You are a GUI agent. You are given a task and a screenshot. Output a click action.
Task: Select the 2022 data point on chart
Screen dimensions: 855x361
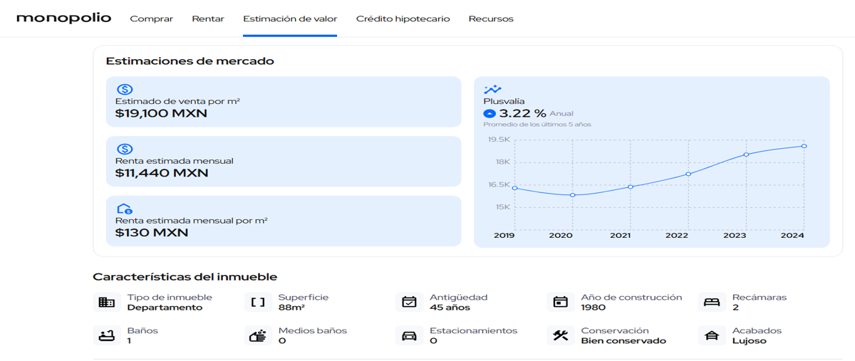coord(688,174)
